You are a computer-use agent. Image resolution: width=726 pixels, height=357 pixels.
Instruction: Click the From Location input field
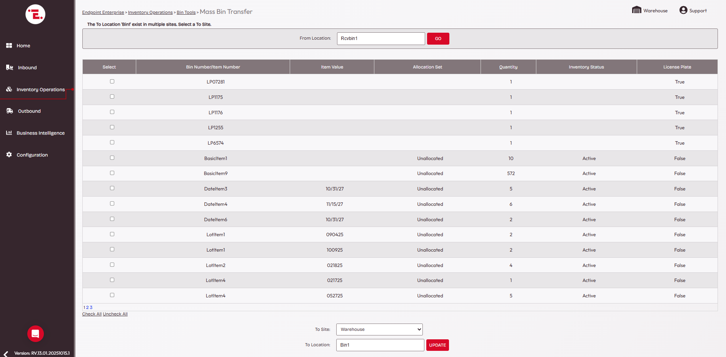pyautogui.click(x=381, y=38)
